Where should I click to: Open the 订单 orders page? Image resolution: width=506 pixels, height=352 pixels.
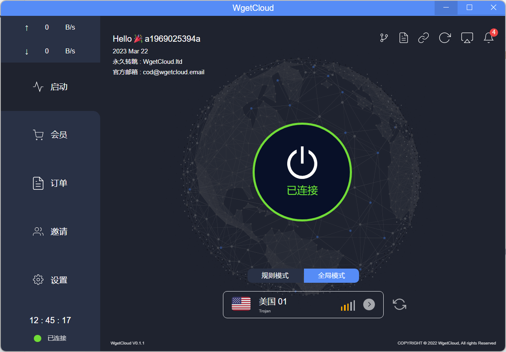coord(50,183)
